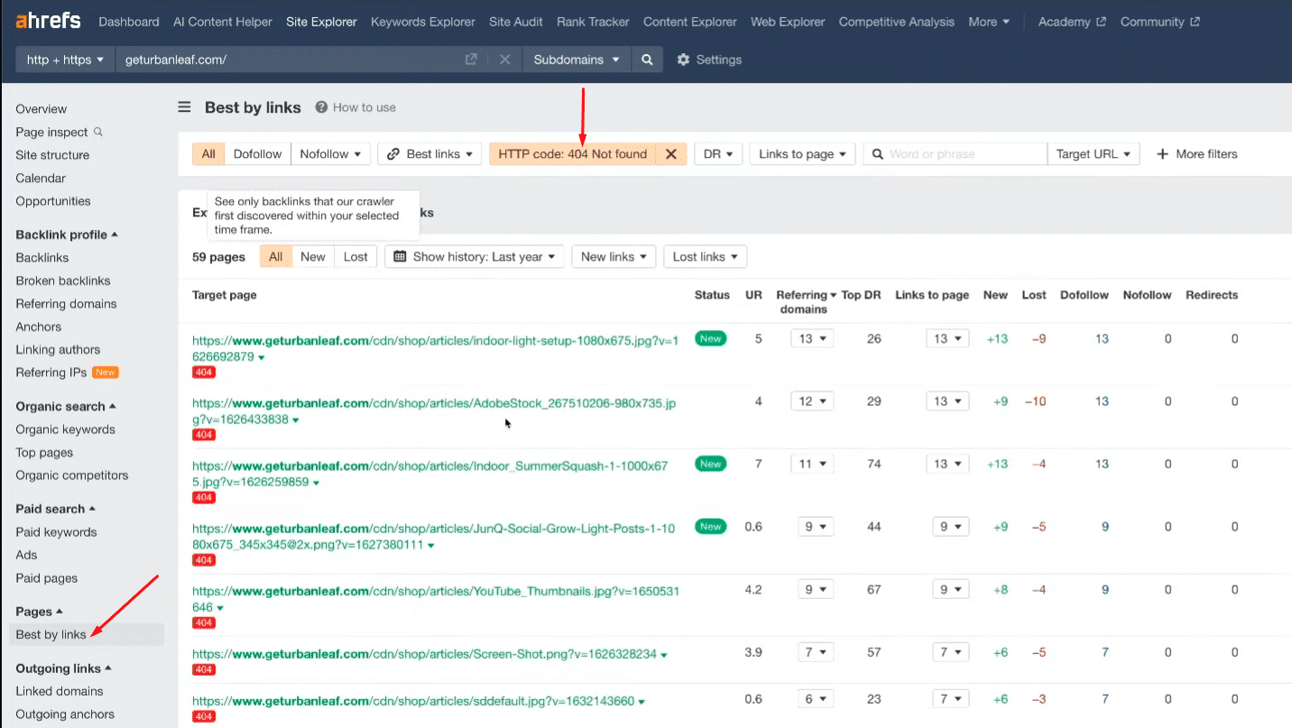Click the plus icon for More filters
1292x728 pixels.
[x=1163, y=154]
